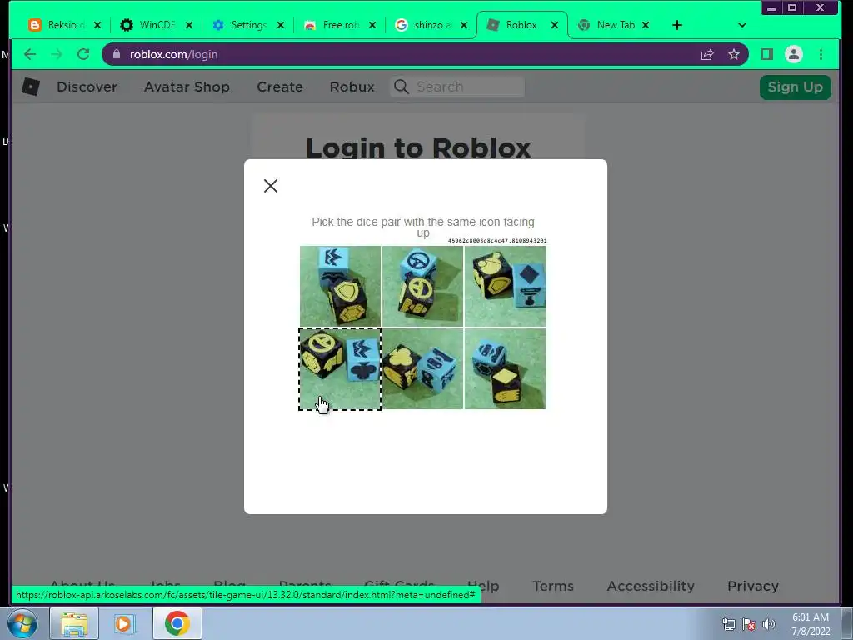Switch to the Free rob tab
The width and height of the screenshot is (853, 640).
pos(332,25)
